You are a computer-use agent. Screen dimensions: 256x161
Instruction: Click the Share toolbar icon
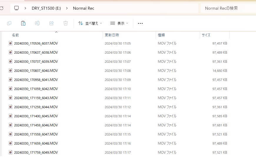51,23
